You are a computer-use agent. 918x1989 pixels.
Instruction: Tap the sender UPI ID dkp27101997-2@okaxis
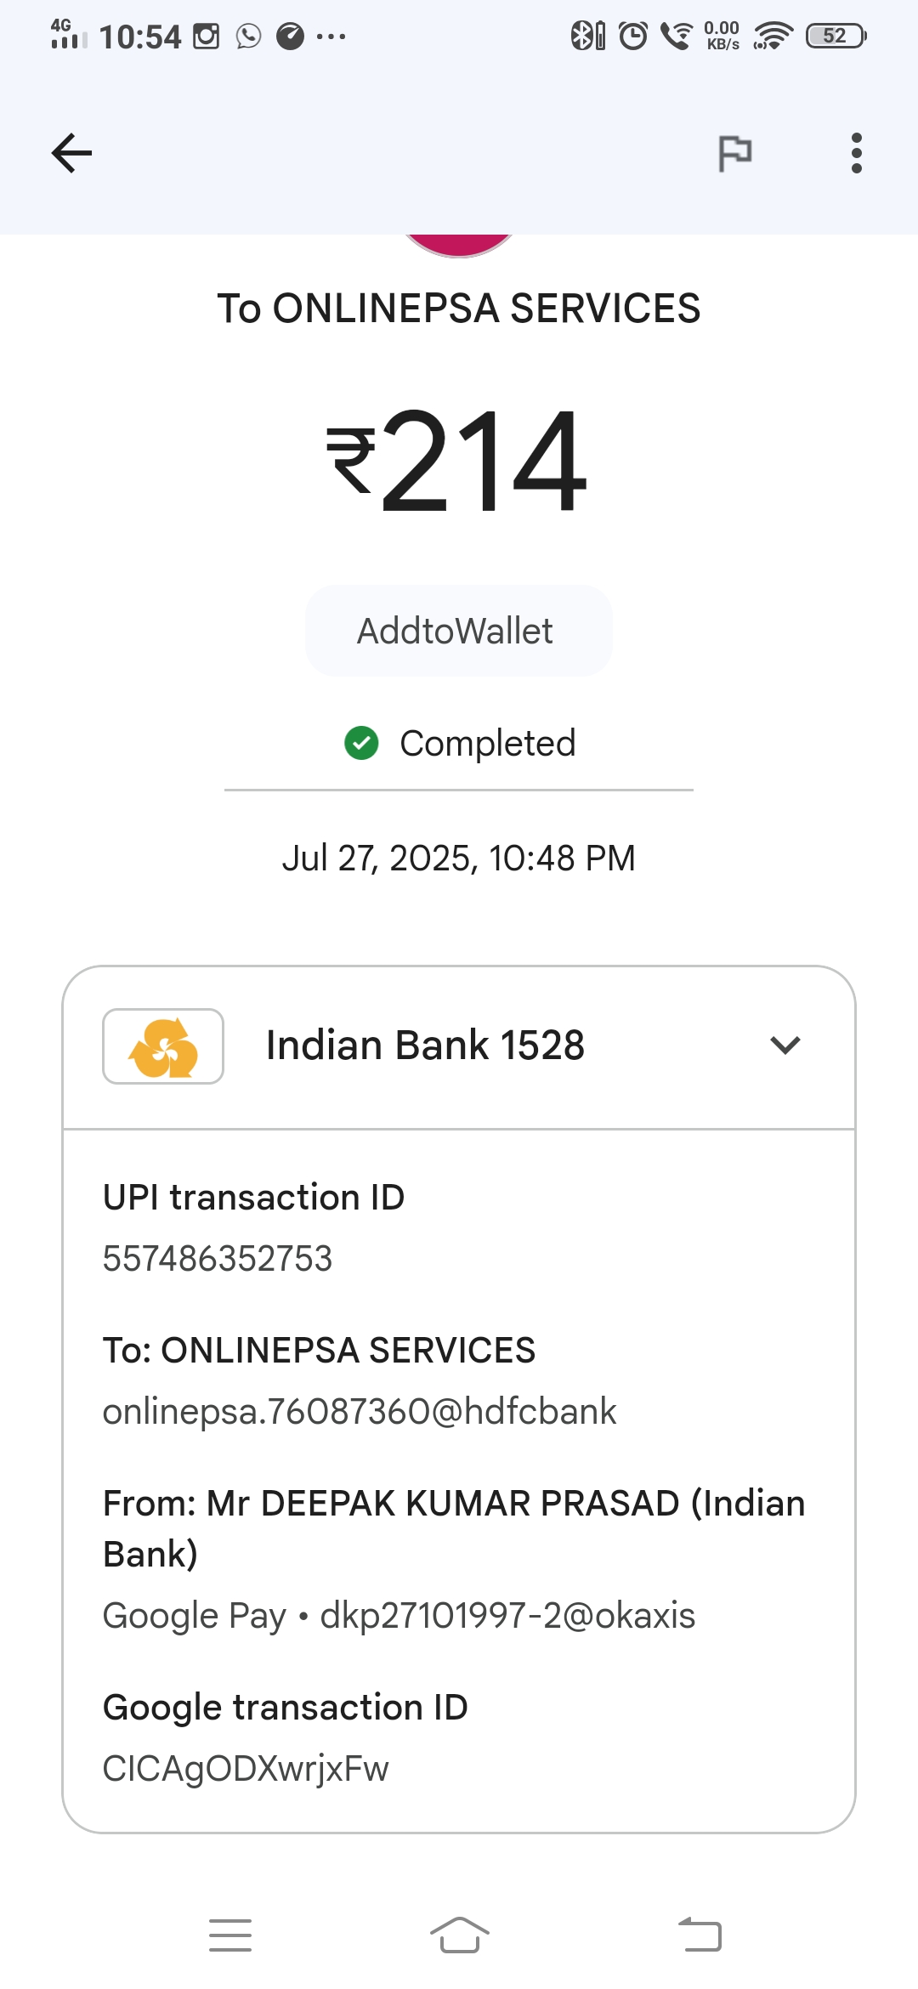coord(507,1616)
